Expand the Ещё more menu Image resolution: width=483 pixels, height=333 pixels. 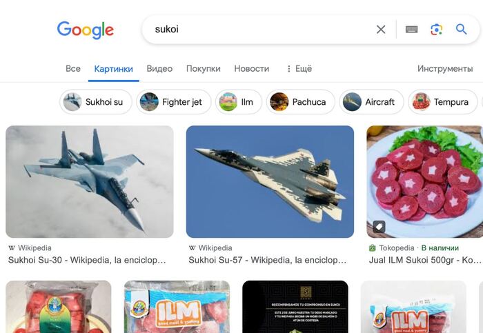[299, 69]
